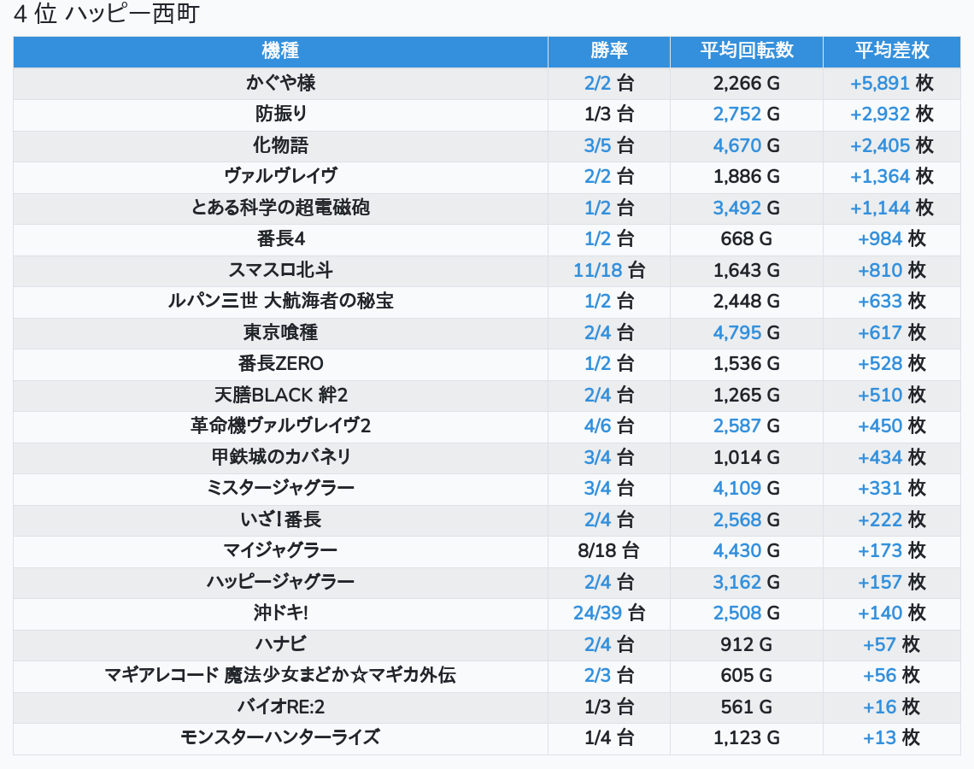Click the 11/18 win rate value
Image resolution: width=974 pixels, height=769 pixels.
pyautogui.click(x=597, y=270)
